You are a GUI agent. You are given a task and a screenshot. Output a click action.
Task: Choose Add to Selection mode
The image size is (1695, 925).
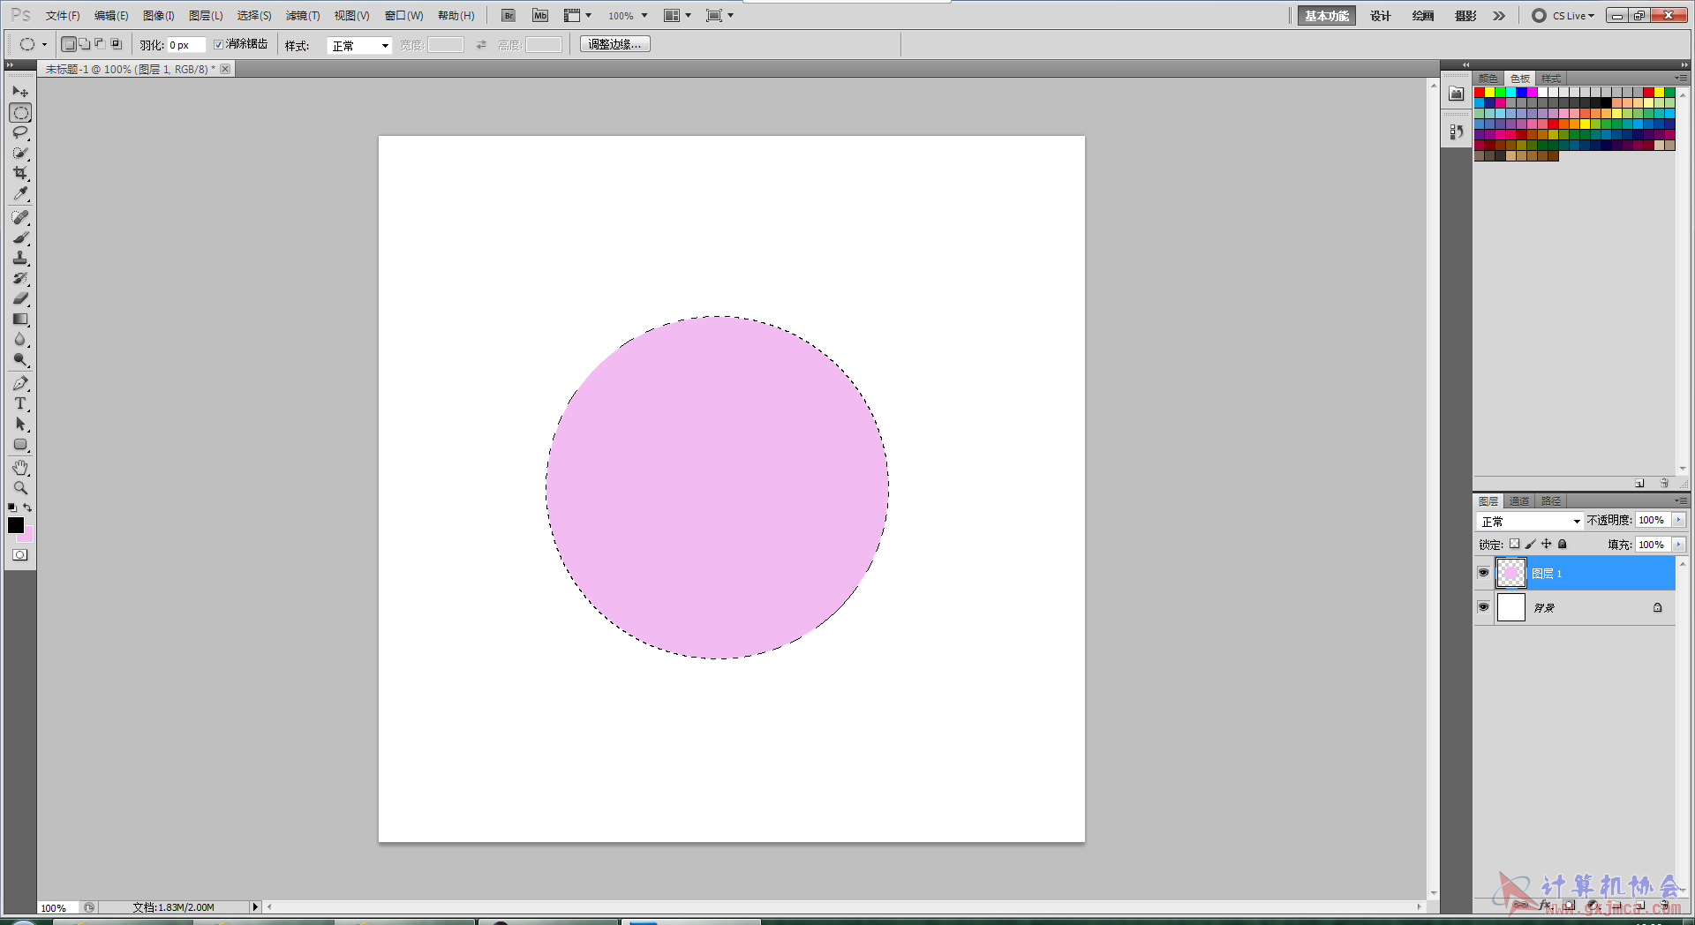click(84, 44)
